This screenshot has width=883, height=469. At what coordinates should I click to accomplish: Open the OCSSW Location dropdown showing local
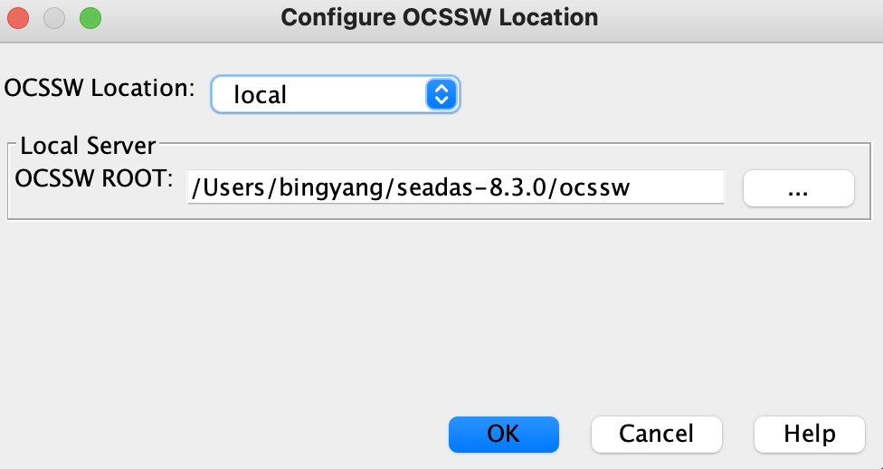(335, 94)
